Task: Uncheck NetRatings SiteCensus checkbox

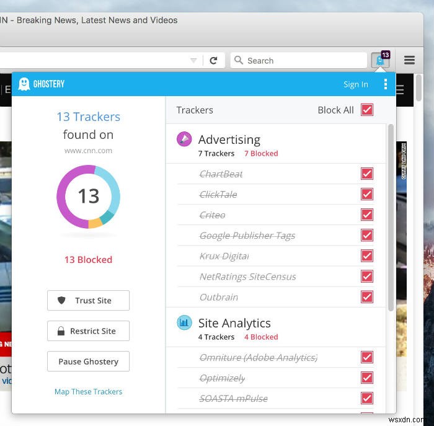Action: click(x=367, y=277)
